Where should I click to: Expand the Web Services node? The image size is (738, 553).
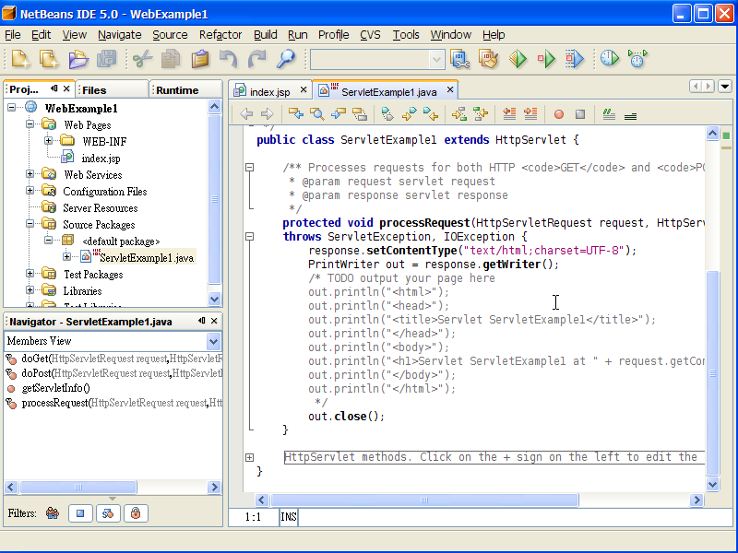(30, 174)
